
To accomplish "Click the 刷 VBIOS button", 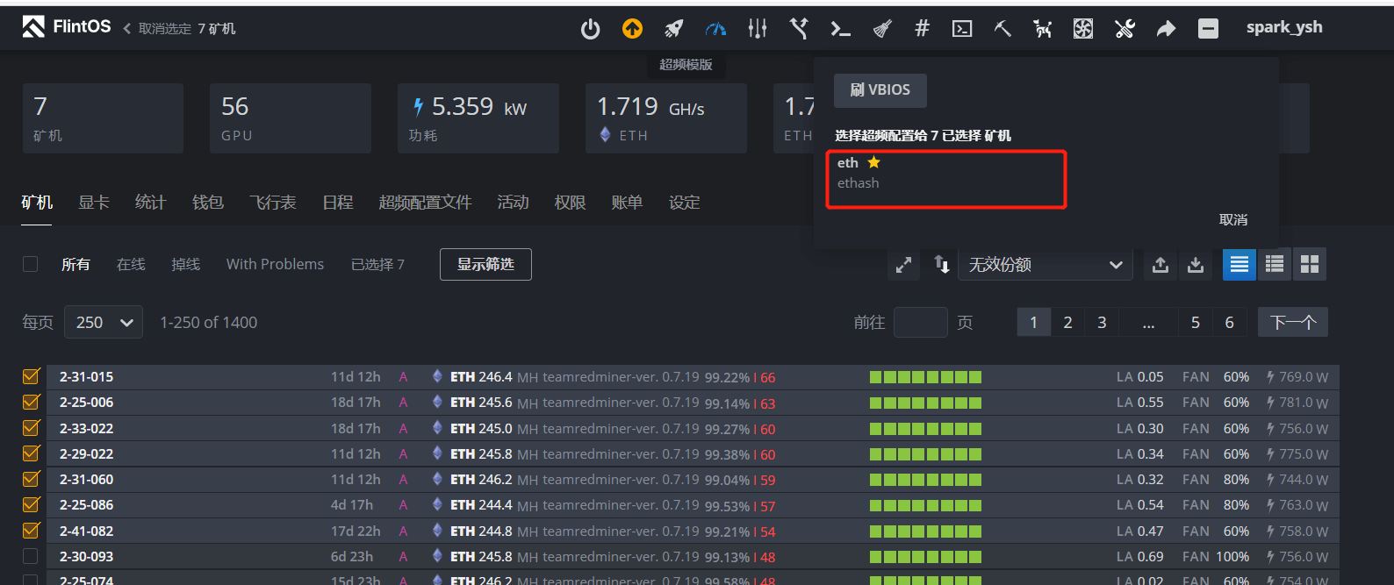I will 880,90.
